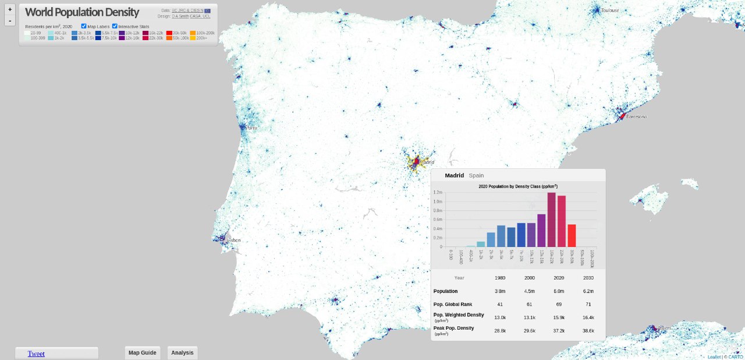
Task: Uncheck the Map Labels checkbox
Action: coord(84,26)
